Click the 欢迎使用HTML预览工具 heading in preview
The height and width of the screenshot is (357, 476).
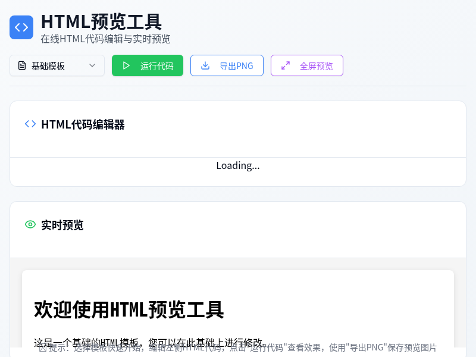[129, 310]
